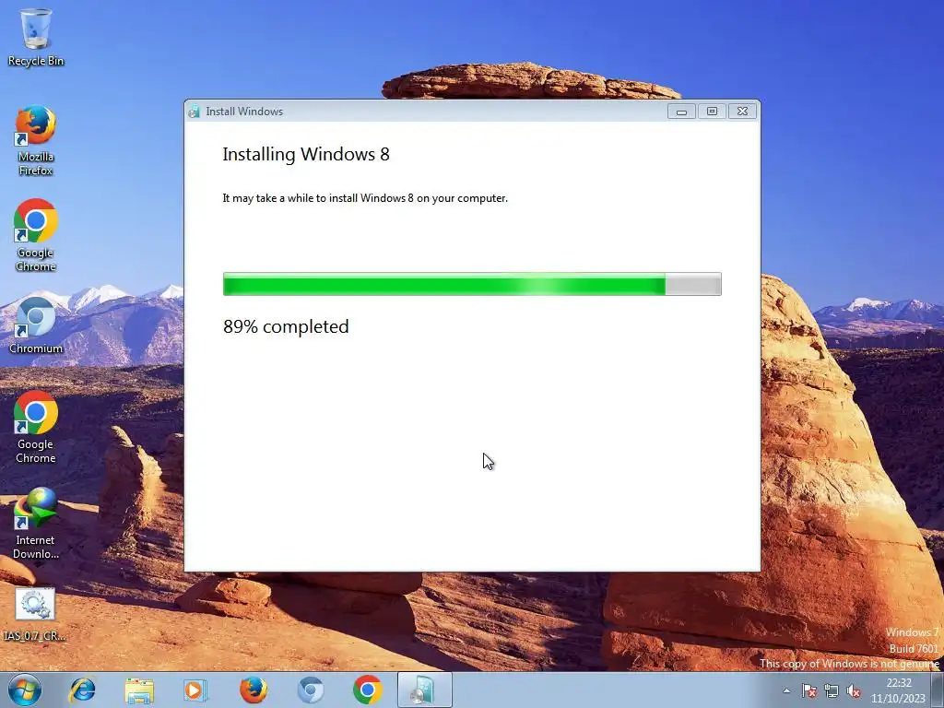Open the Action Center flag tray icon
This screenshot has height=708, width=944.
point(809,690)
